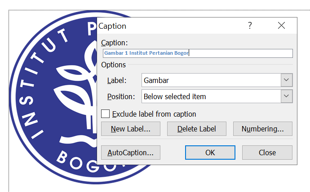Click the 'Exclude label from caption' text
The width and height of the screenshot is (310, 192).
pyautogui.click(x=154, y=114)
